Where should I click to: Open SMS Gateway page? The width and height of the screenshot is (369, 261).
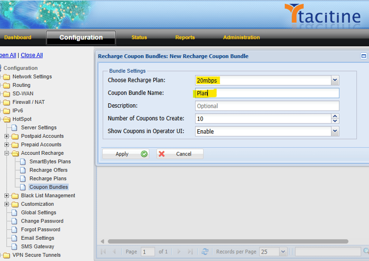[37, 247]
